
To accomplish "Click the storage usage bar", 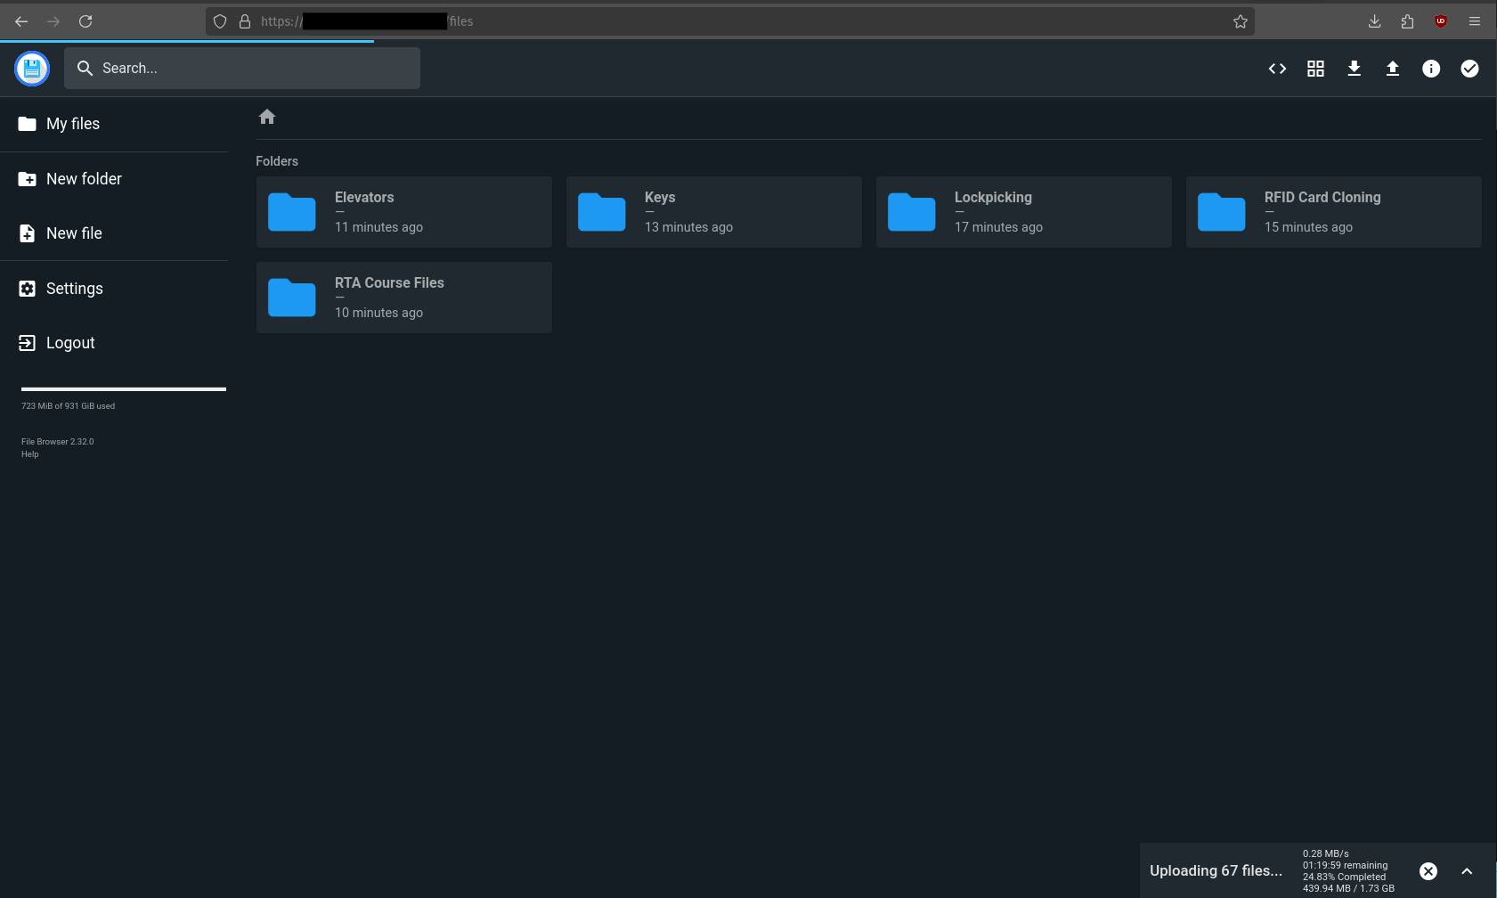I will [x=123, y=388].
